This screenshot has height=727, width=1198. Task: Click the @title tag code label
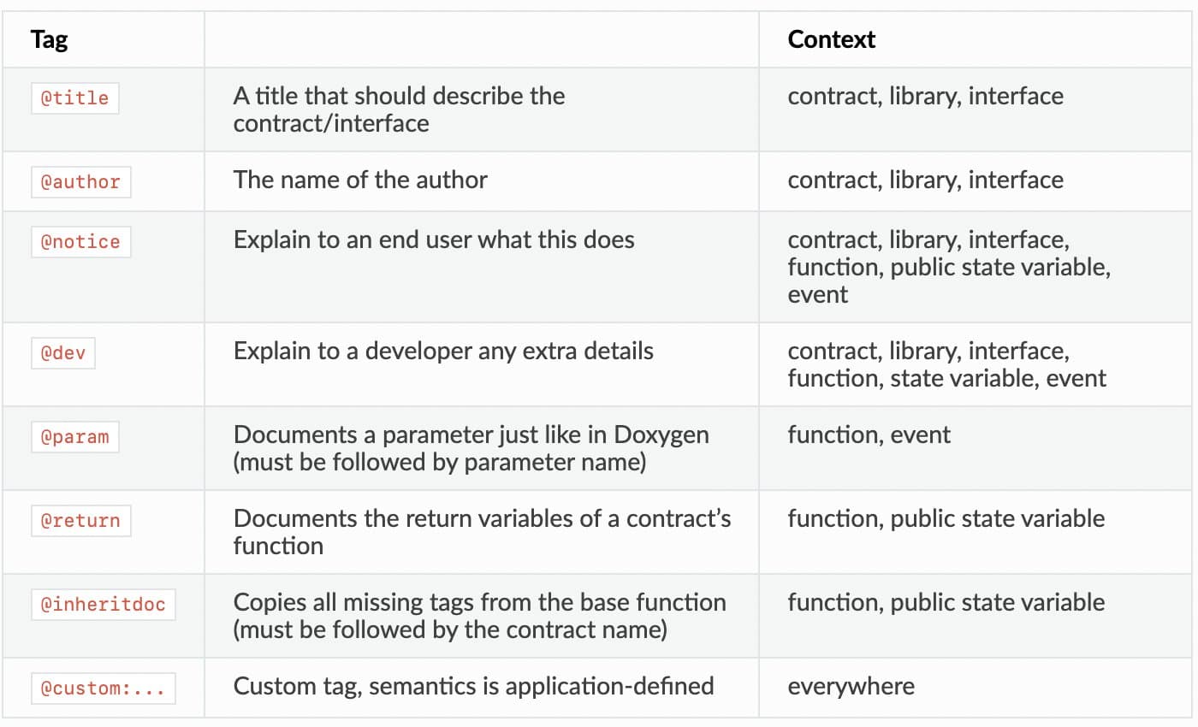75,98
